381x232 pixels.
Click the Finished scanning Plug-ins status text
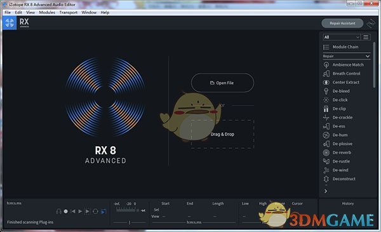tap(30, 222)
